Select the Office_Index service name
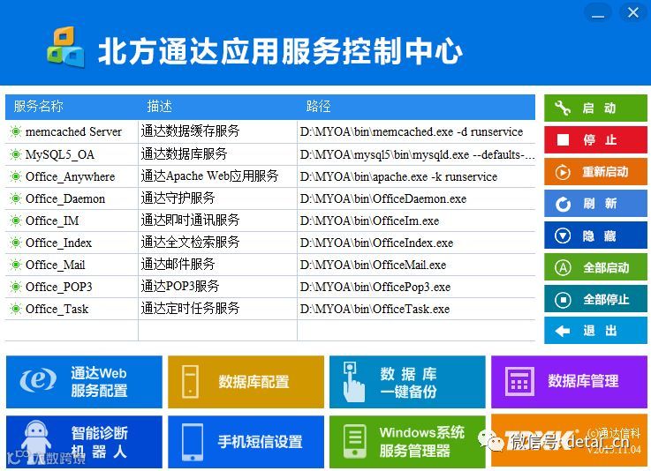651x471 pixels. click(58, 243)
